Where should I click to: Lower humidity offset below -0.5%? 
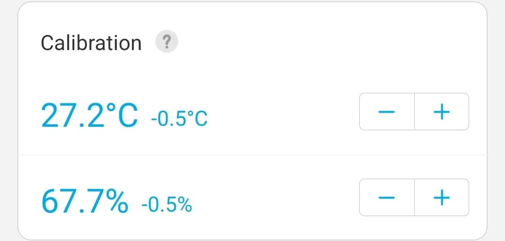(x=387, y=197)
